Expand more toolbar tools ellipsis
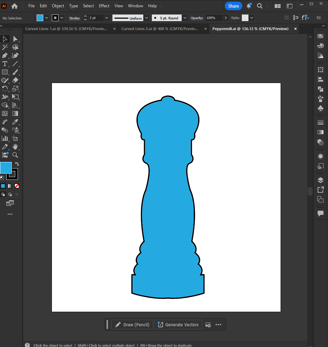This screenshot has height=347, width=328. [10, 214]
